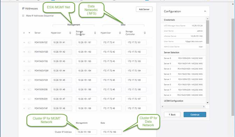Click the Server 8 entry in Server Selection
The width and height of the screenshot is (235, 137).
point(183,58)
